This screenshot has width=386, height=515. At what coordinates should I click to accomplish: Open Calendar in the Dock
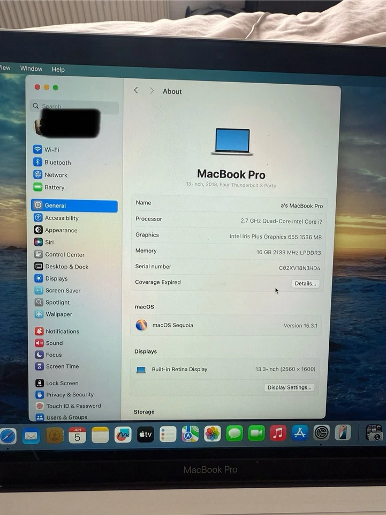click(x=77, y=435)
